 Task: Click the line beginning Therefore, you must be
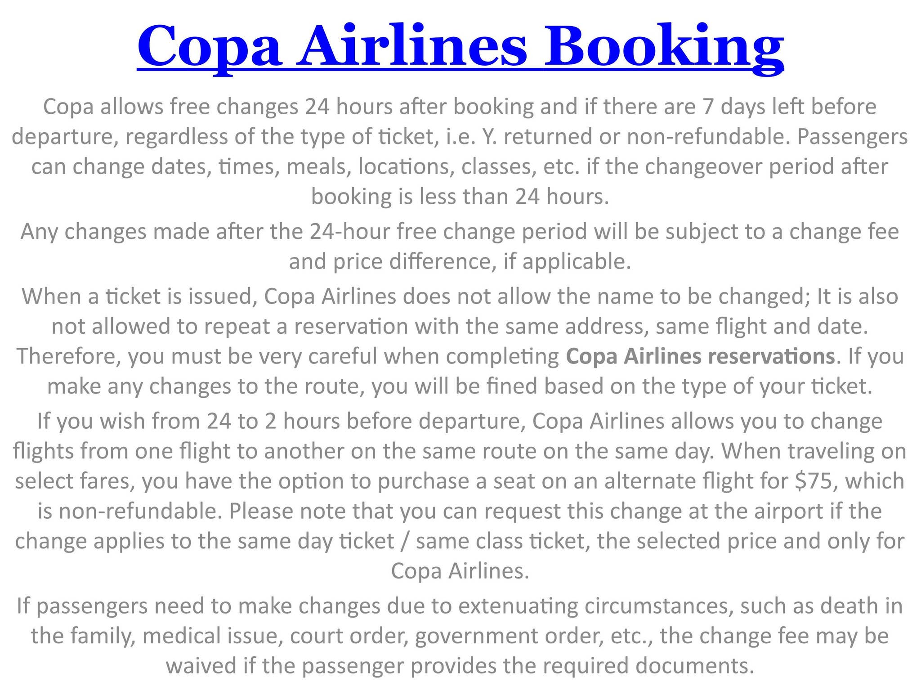288,356
